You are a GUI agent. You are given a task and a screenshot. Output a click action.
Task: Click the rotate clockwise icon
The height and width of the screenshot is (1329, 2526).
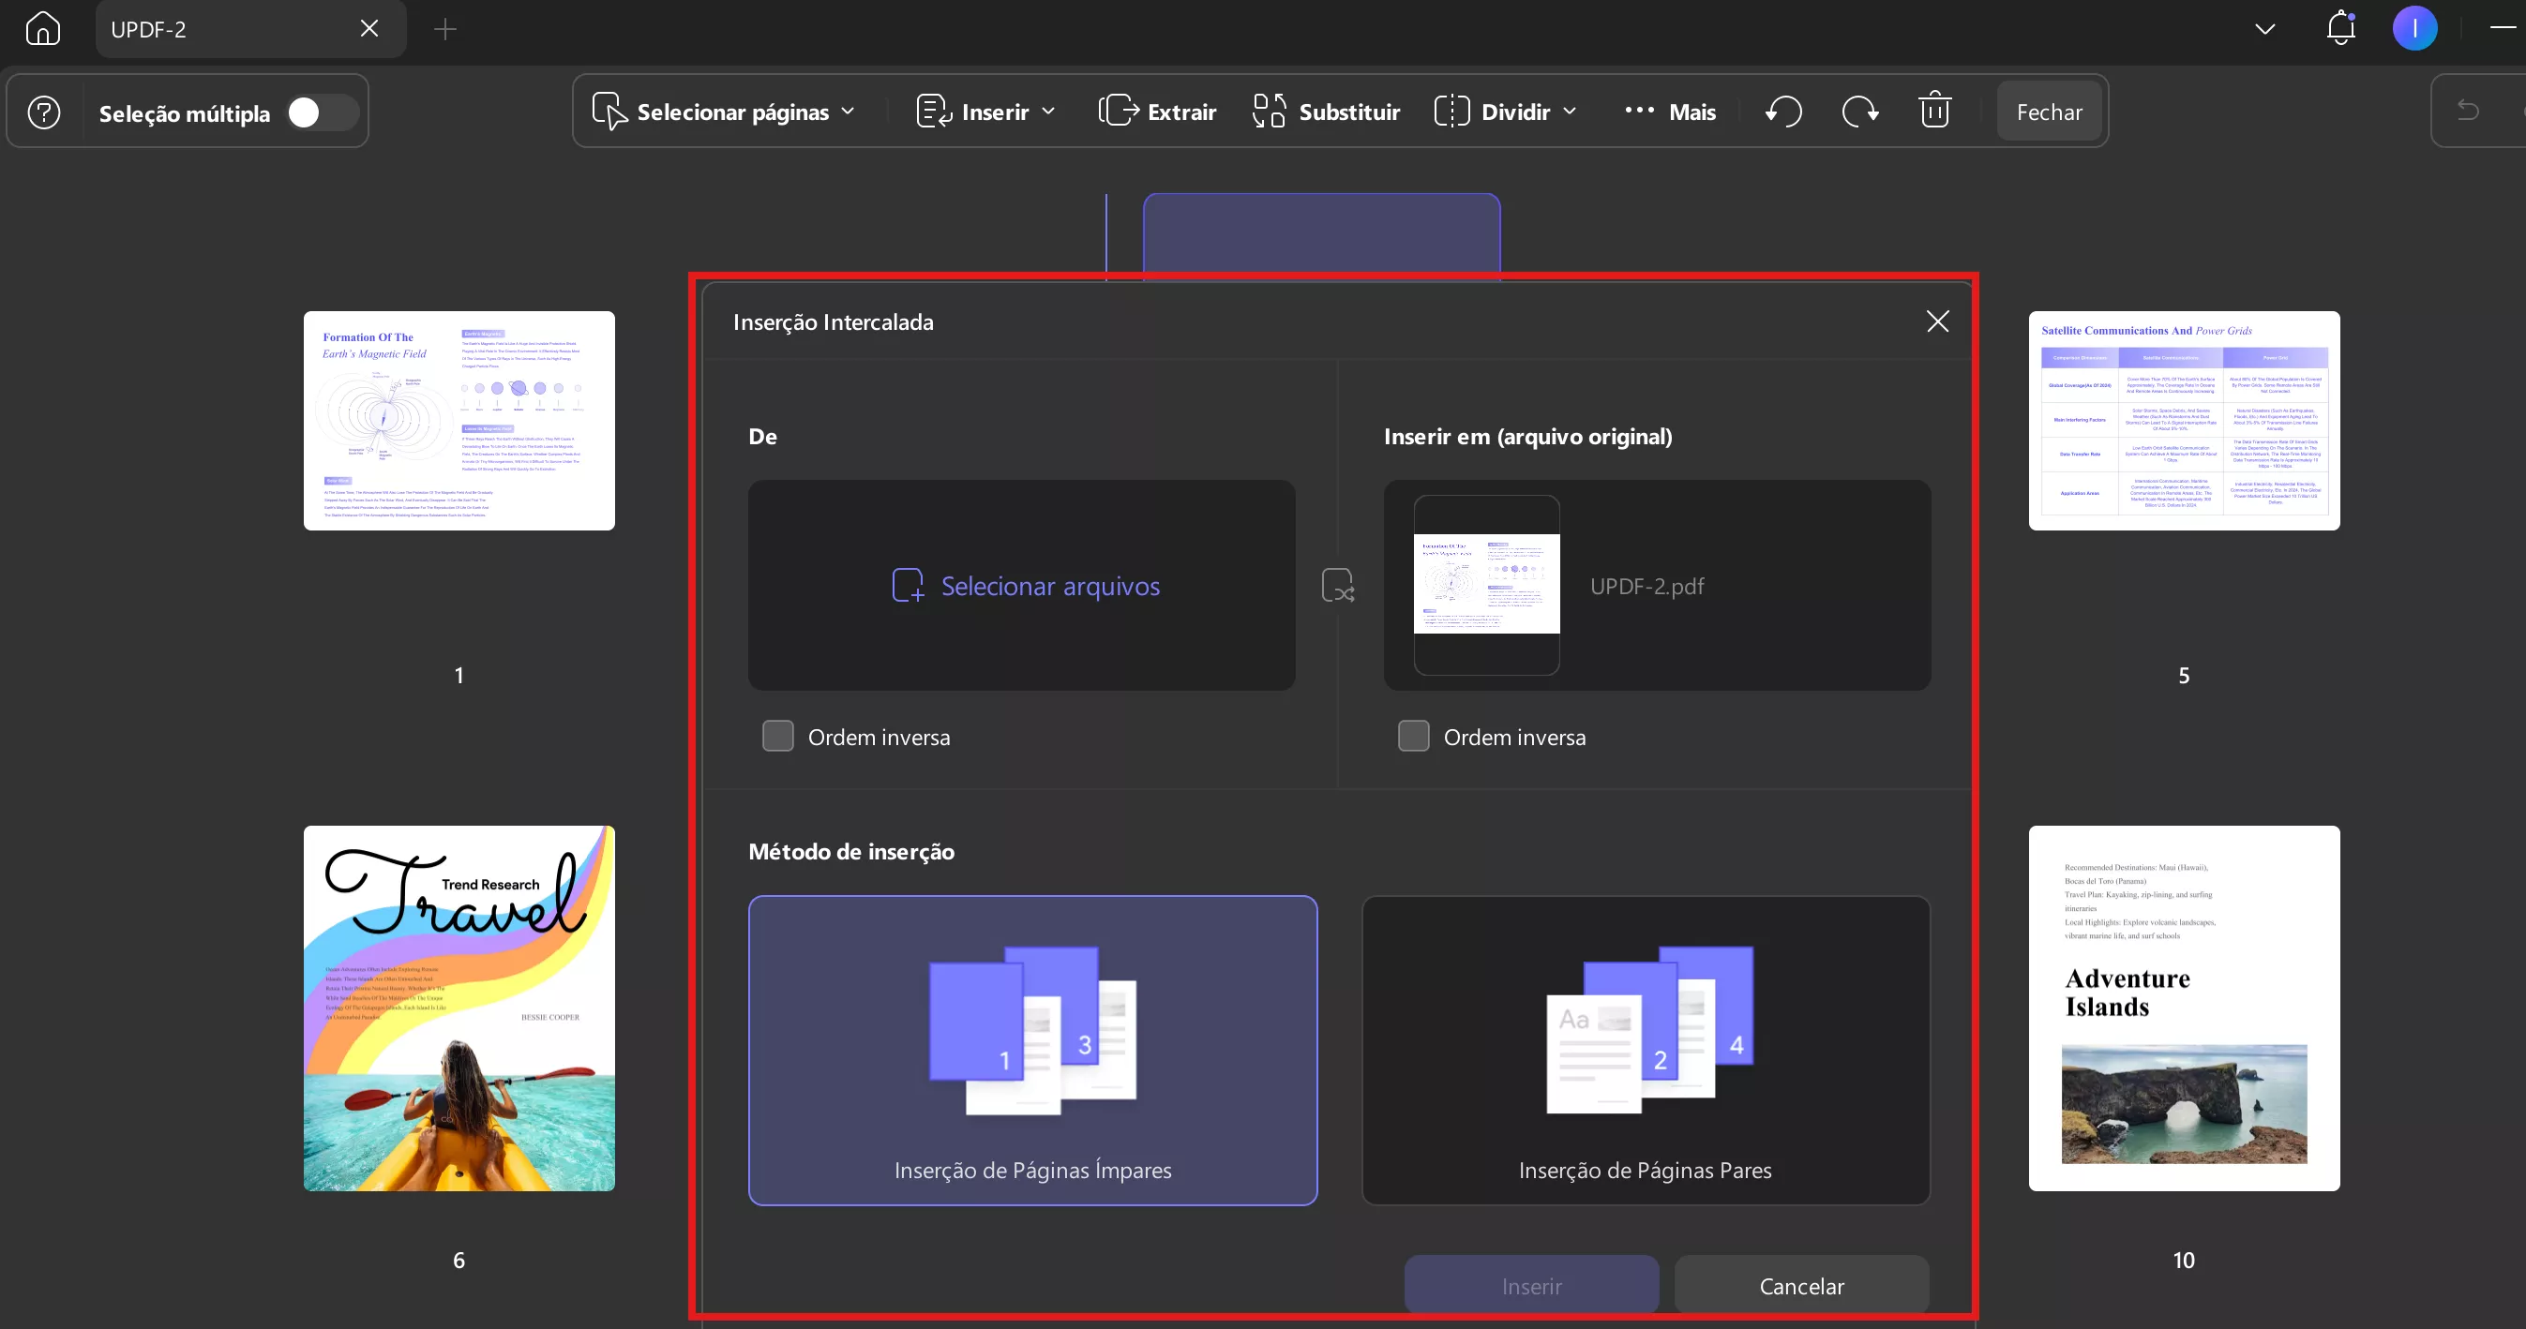[x=1859, y=112]
